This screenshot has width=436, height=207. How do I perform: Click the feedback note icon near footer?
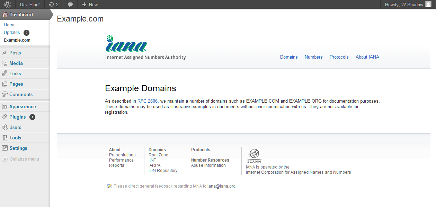[109, 186]
